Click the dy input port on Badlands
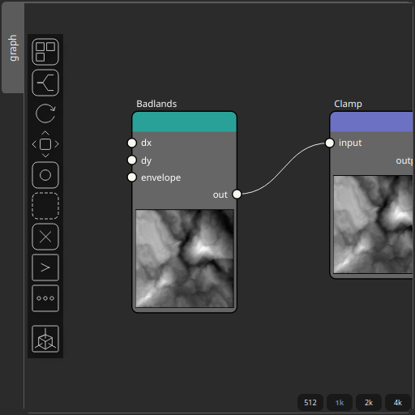Image resolution: width=415 pixels, height=415 pixels. [132, 160]
